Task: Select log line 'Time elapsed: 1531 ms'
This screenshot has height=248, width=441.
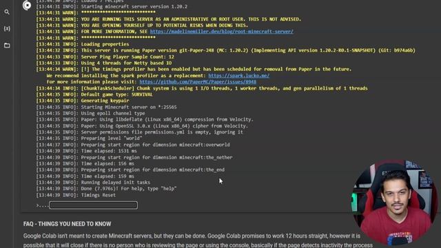Action: coord(86,151)
